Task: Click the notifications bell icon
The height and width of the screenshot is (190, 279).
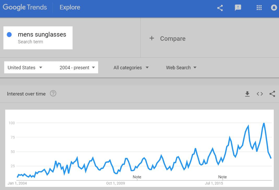Action: pyautogui.click(x=274, y=8)
